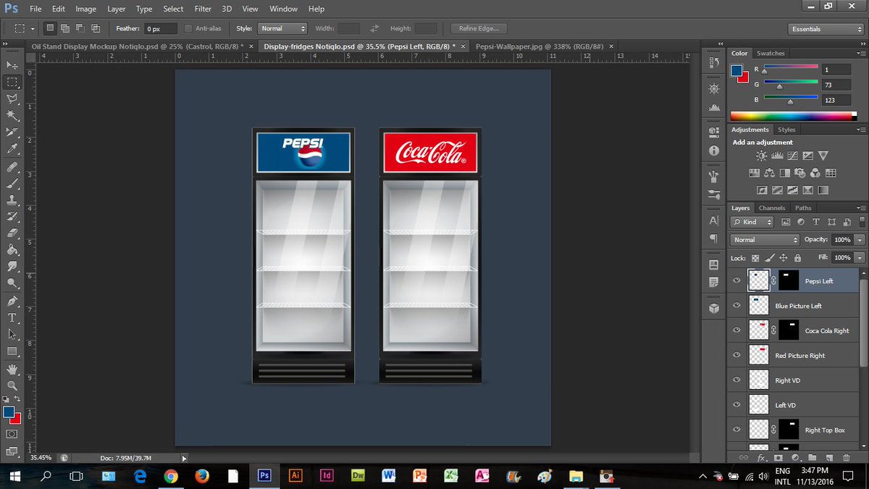Hide the Coca Cola Right layer
Viewport: 869px width, 489px height.
pyautogui.click(x=736, y=330)
